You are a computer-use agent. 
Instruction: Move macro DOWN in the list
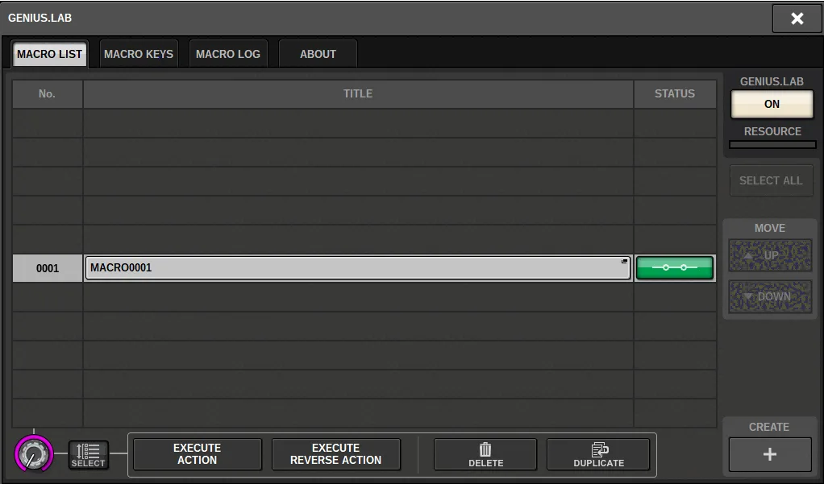(x=771, y=296)
